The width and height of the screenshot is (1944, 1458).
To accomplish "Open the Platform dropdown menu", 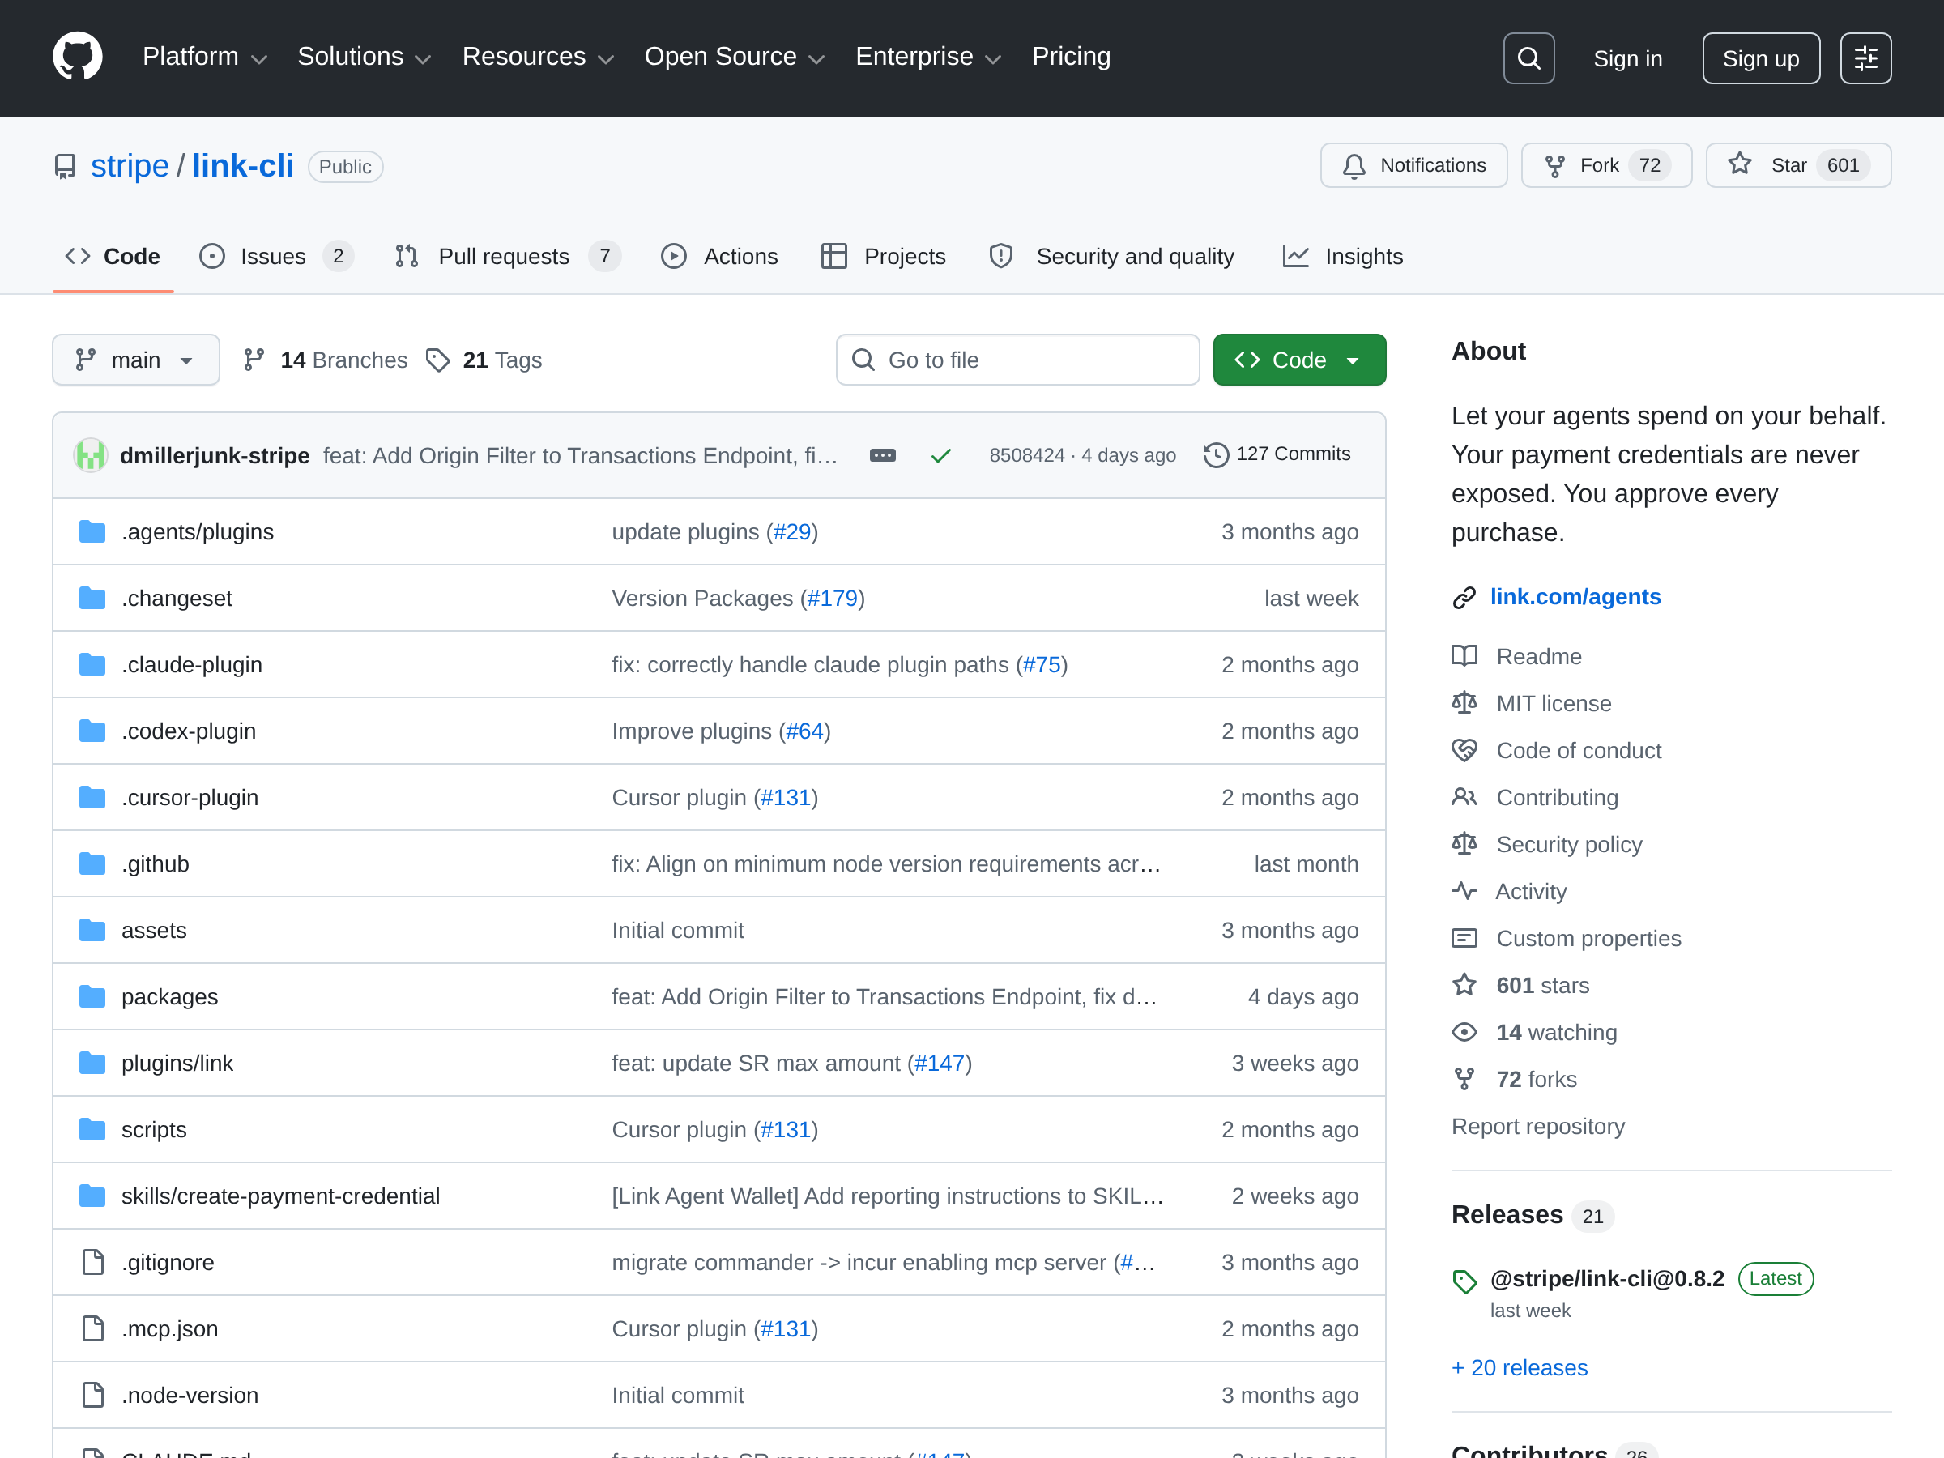I will coord(205,58).
